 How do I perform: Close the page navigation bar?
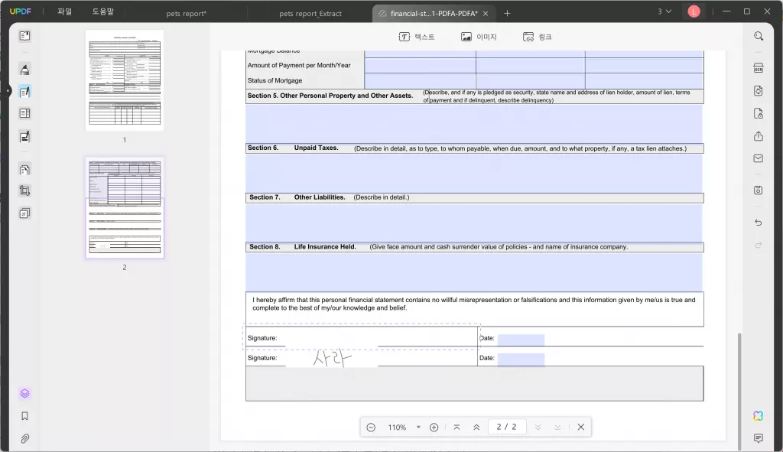(581, 427)
